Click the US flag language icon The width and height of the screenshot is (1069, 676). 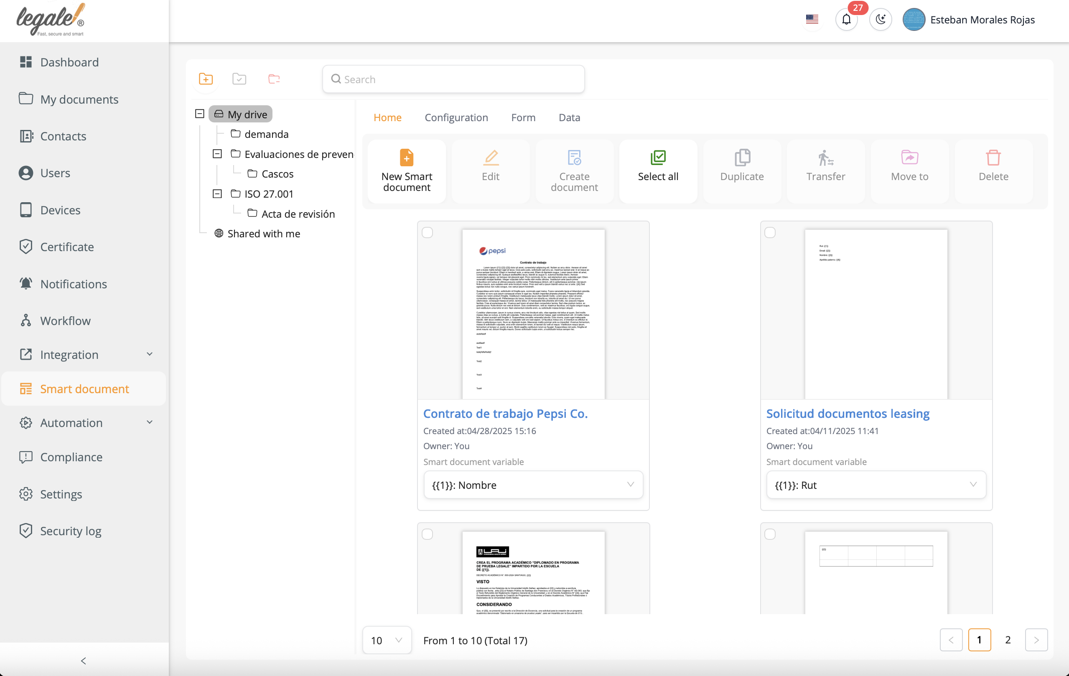[812, 20]
